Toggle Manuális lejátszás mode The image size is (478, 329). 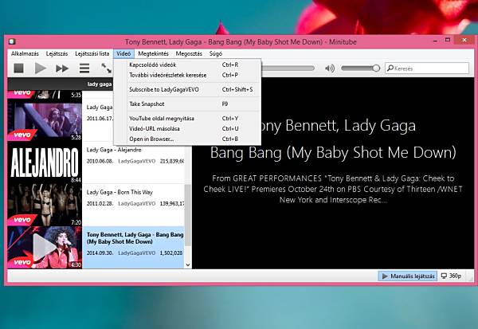(408, 276)
